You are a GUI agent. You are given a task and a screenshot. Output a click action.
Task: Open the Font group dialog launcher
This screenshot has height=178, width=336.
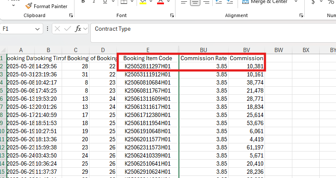click(x=172, y=16)
